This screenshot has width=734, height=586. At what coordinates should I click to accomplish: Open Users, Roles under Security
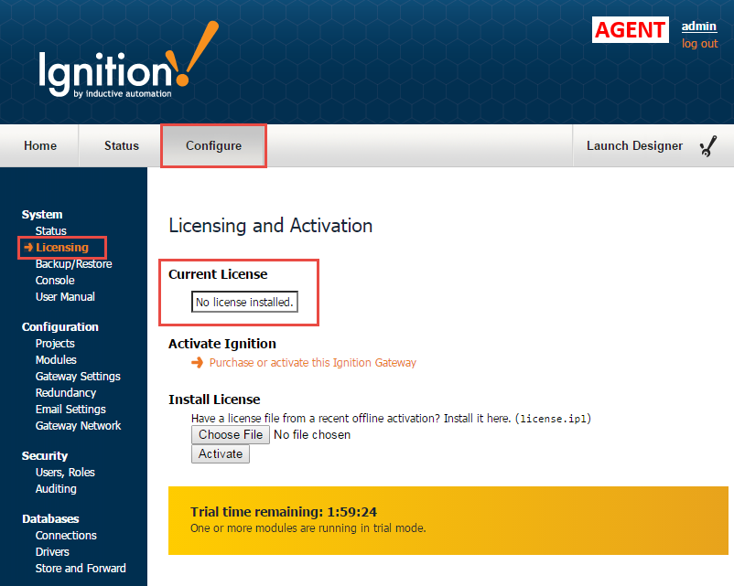(65, 473)
